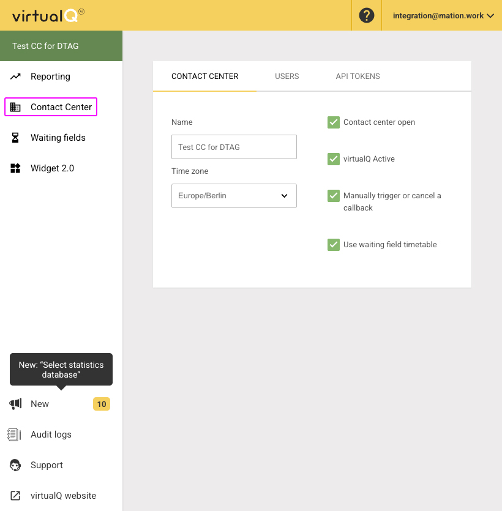Open Audit logs in the sidebar
Image resolution: width=502 pixels, height=511 pixels.
point(51,435)
